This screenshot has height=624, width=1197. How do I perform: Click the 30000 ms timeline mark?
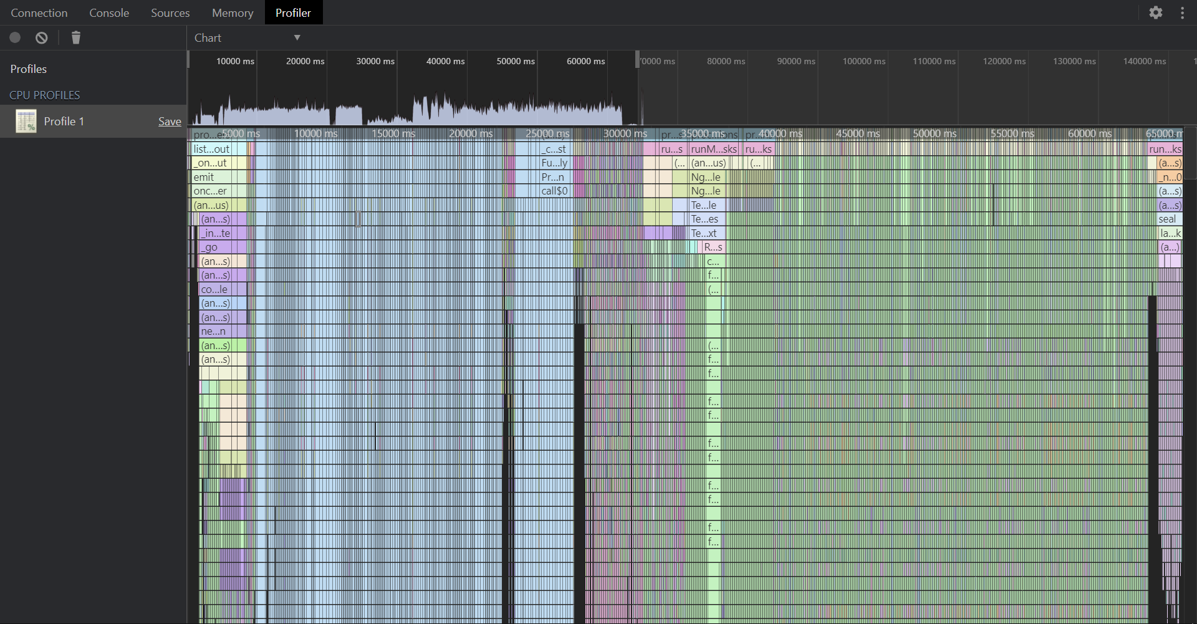tap(374, 61)
